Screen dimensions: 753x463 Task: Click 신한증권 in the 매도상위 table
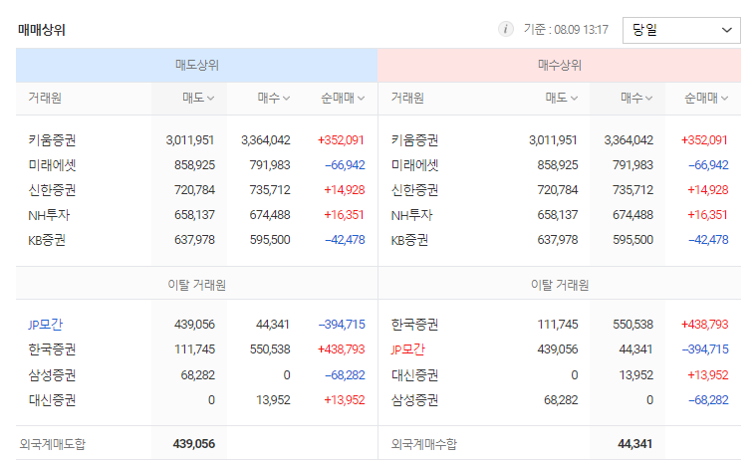pyautogui.click(x=52, y=190)
